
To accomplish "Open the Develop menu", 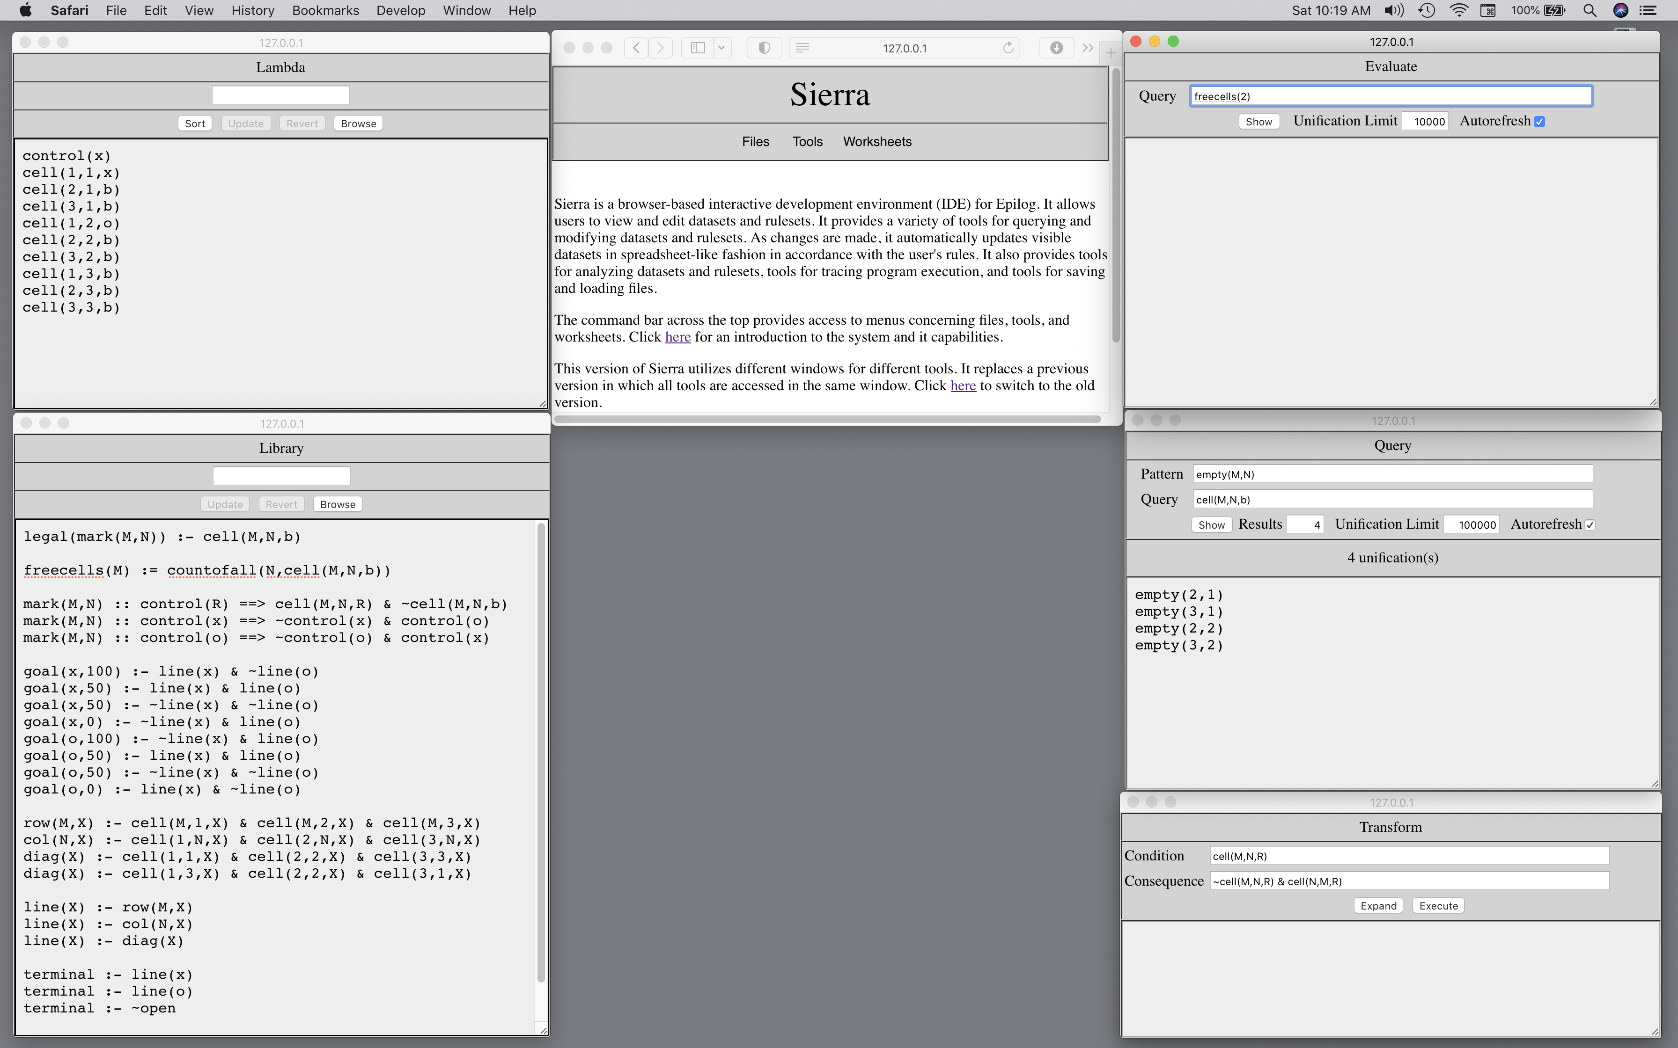I will 400,10.
